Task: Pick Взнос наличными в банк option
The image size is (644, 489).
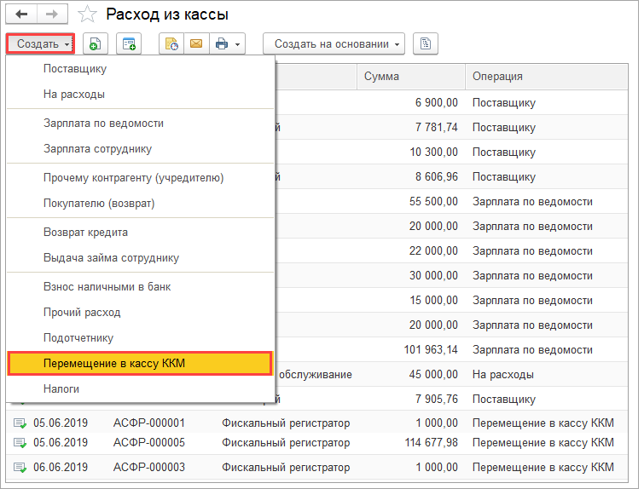Action: pos(107,287)
